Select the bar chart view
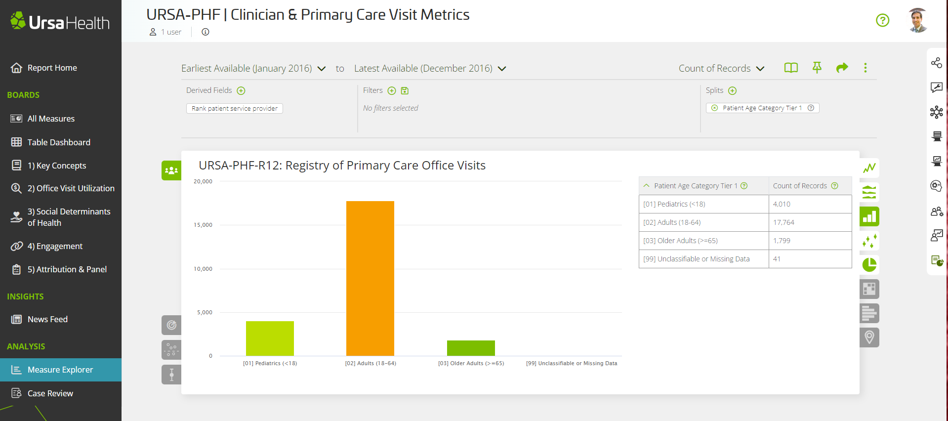Image resolution: width=948 pixels, height=421 pixels. click(869, 216)
